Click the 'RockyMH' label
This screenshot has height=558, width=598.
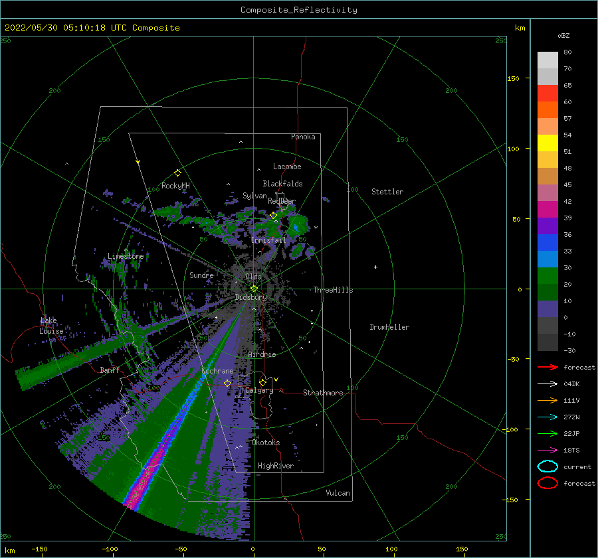175,186
